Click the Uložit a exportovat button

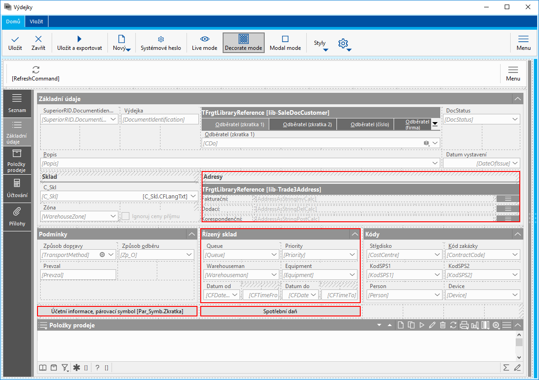[79, 43]
